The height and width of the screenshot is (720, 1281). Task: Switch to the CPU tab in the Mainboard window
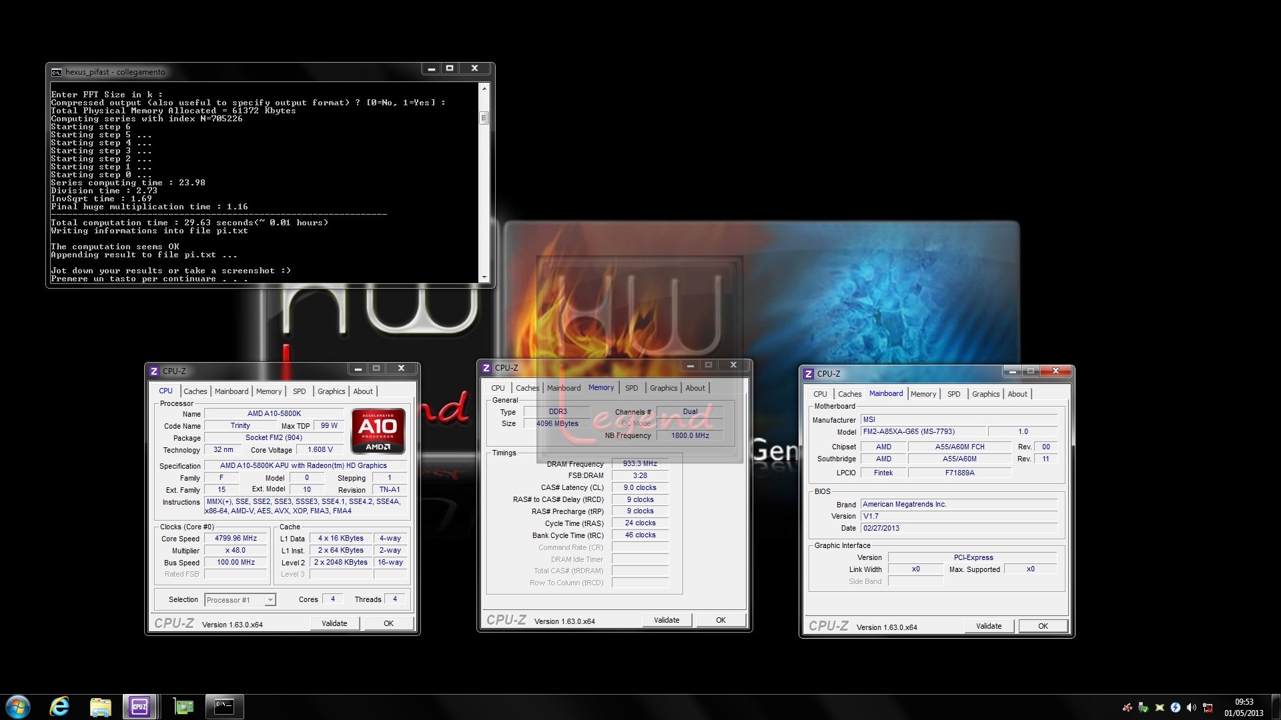[821, 394]
